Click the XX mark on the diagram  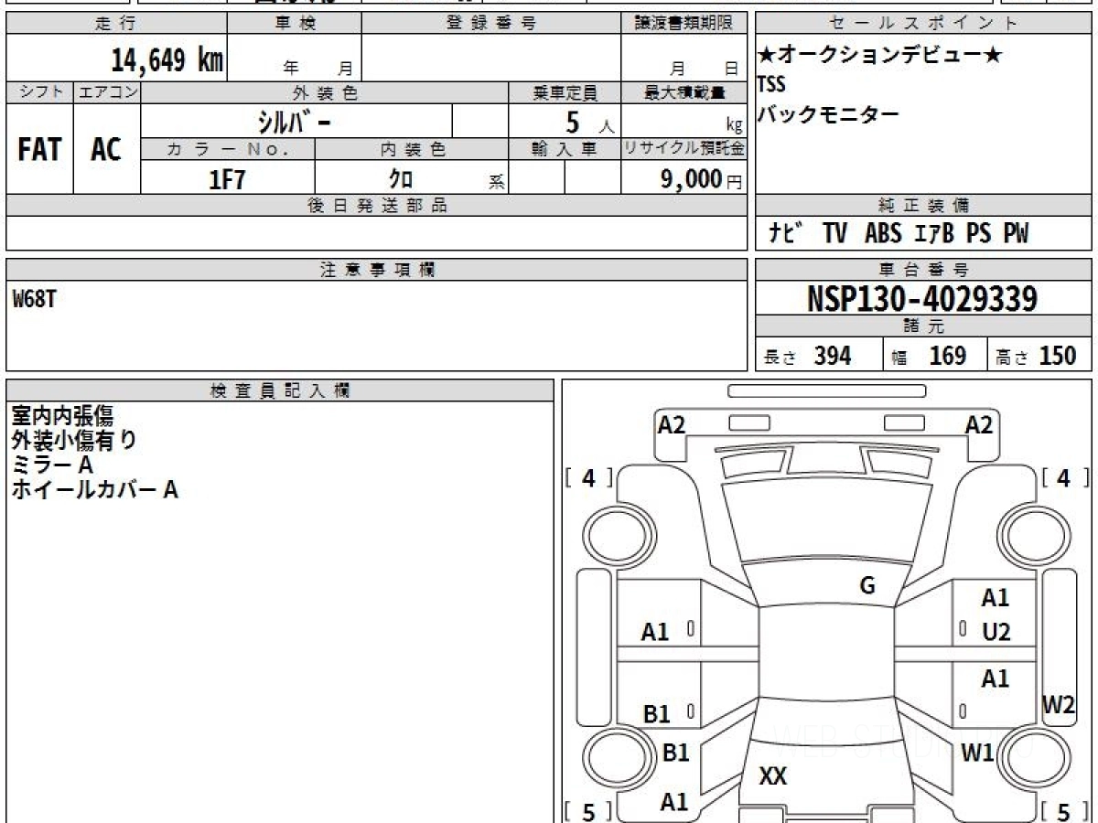(x=773, y=777)
